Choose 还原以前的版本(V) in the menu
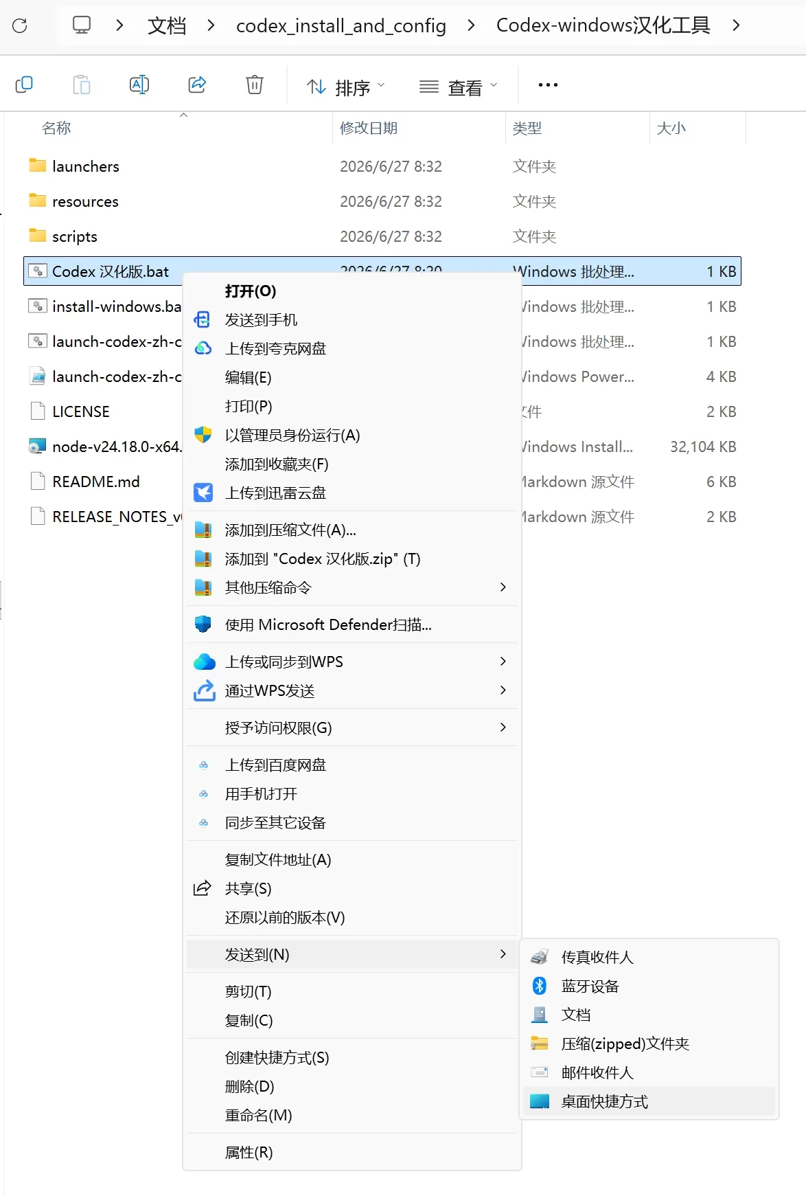 (x=352, y=917)
